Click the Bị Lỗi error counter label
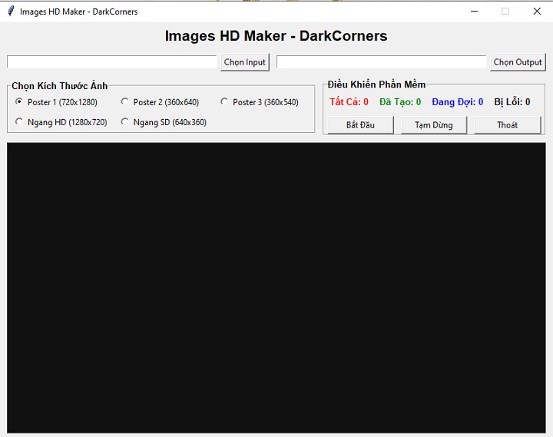 click(x=512, y=102)
